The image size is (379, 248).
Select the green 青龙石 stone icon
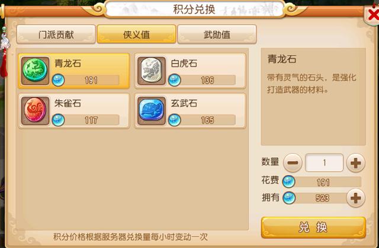[x=35, y=71]
